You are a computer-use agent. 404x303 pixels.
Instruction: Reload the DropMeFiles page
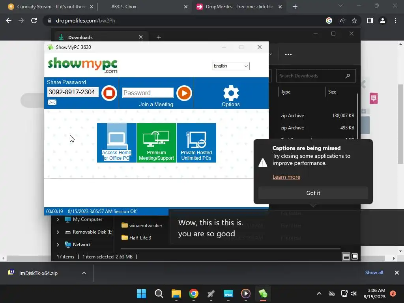(x=34, y=21)
